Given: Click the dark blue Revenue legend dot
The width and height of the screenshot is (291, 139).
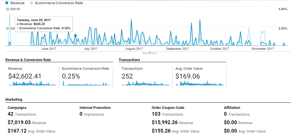Looking at the screenshot, I should click(x=7, y=3).
